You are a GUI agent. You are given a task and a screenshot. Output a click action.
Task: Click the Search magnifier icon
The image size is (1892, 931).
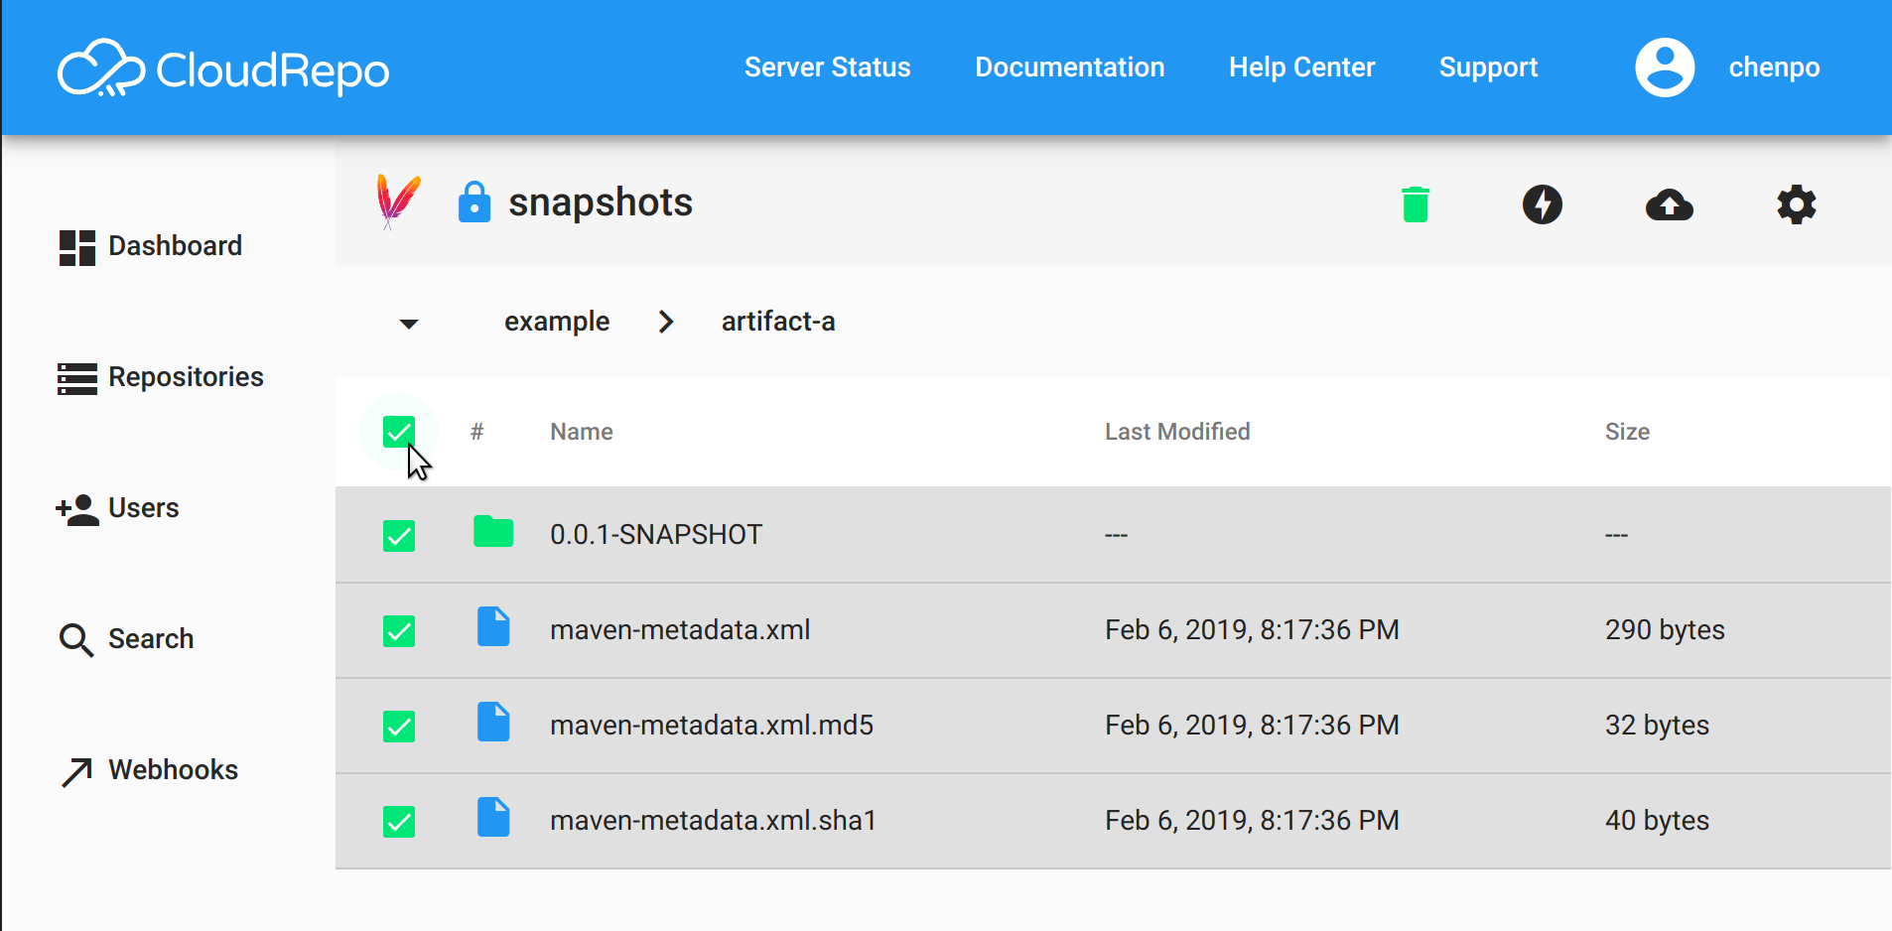pos(76,640)
